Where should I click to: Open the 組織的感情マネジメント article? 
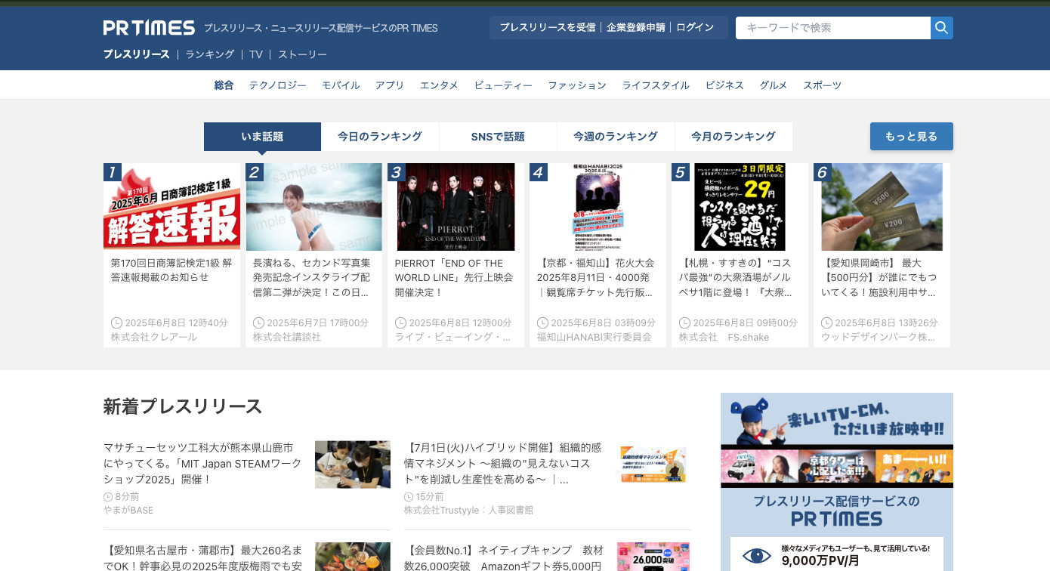point(503,464)
